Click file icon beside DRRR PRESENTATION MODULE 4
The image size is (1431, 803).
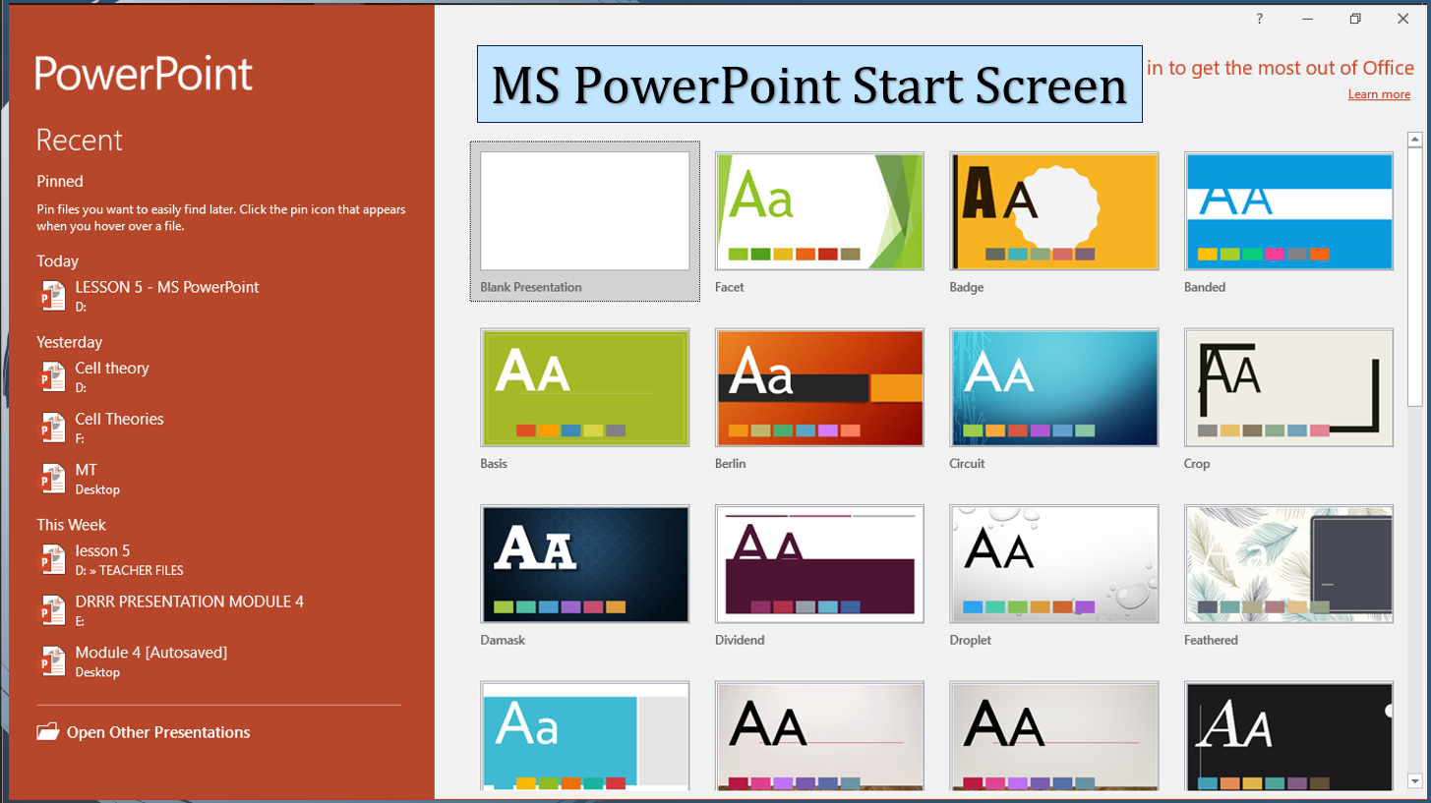[51, 610]
